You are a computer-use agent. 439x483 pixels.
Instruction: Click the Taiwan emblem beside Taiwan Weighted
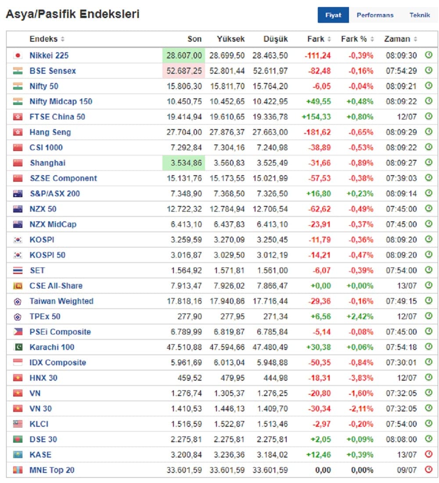18,301
